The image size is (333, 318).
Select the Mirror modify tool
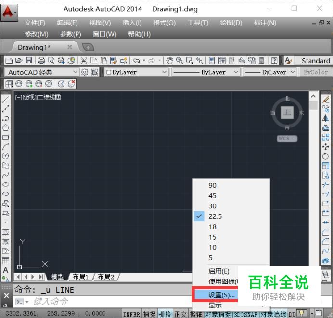(x=326, y=118)
